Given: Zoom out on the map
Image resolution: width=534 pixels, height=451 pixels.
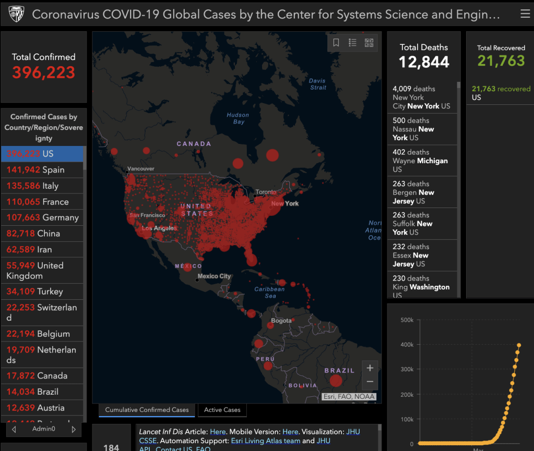Looking at the screenshot, I should 370,382.
